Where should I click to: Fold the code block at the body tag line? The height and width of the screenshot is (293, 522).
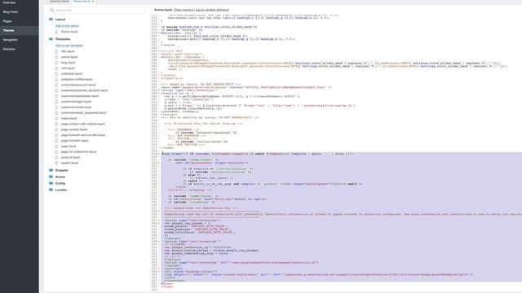click(x=158, y=154)
